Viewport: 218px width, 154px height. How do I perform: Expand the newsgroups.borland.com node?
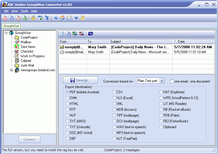pos(12,70)
